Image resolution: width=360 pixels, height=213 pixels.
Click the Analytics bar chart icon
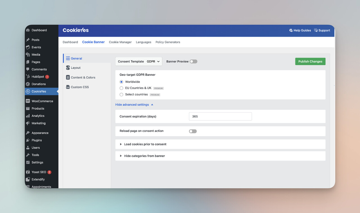click(28, 116)
